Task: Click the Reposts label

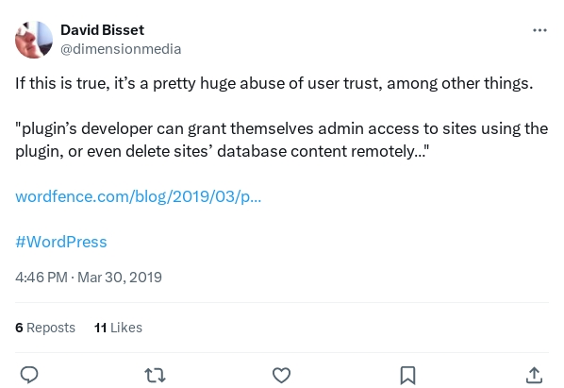Action: 51,328
